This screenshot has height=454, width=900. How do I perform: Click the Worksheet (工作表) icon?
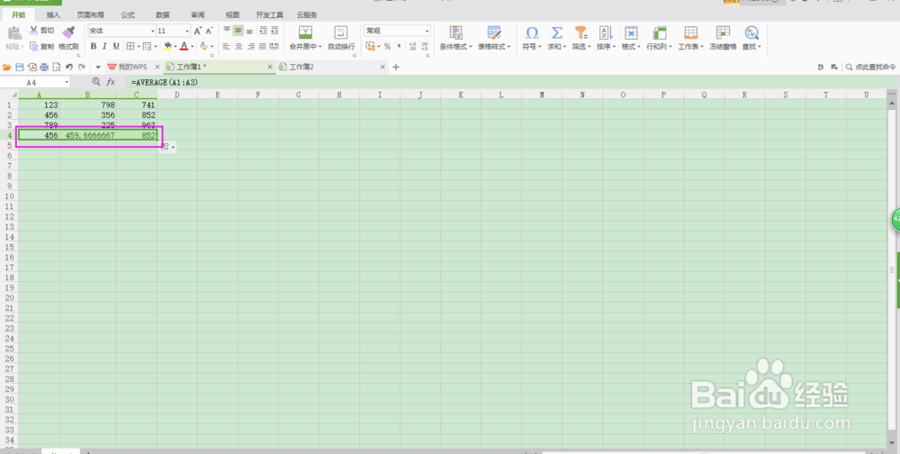pyautogui.click(x=691, y=32)
